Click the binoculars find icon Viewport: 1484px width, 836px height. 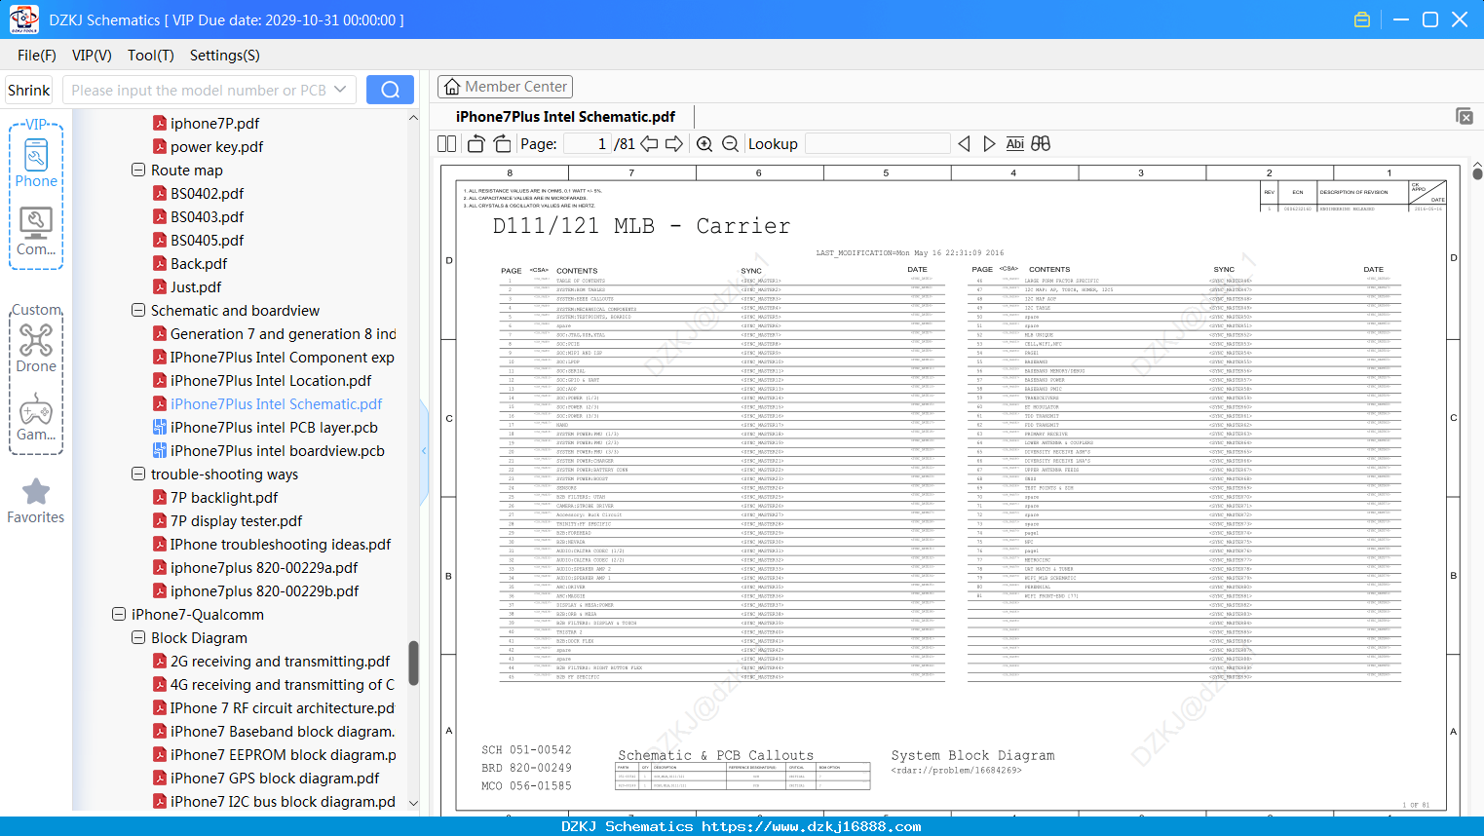pos(1041,144)
